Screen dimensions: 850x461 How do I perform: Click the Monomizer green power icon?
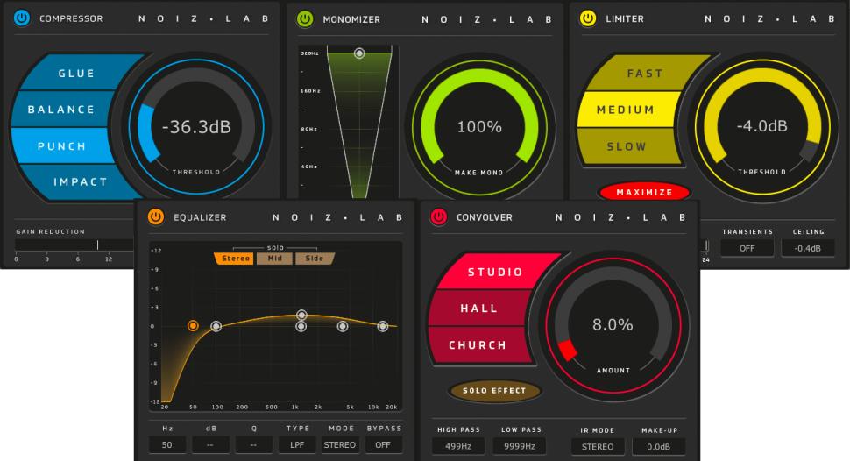tap(305, 18)
